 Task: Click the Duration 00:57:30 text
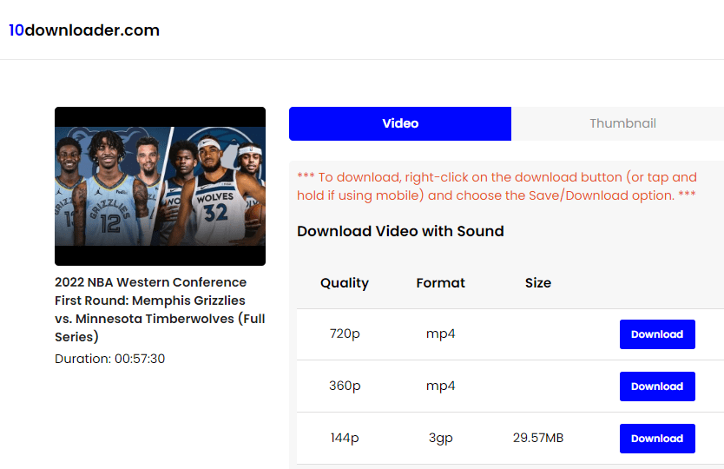point(109,359)
